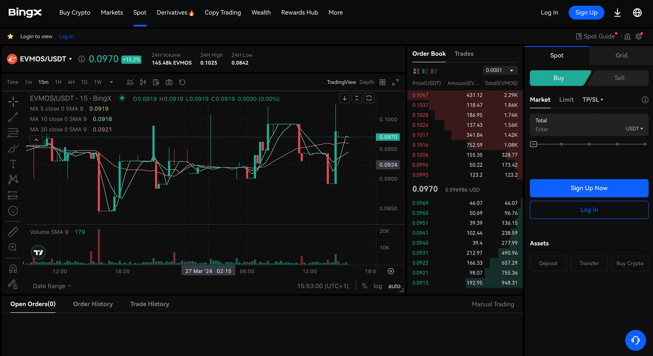Show asks-only order book view
The height and width of the screenshot is (356, 653).
(x=434, y=71)
